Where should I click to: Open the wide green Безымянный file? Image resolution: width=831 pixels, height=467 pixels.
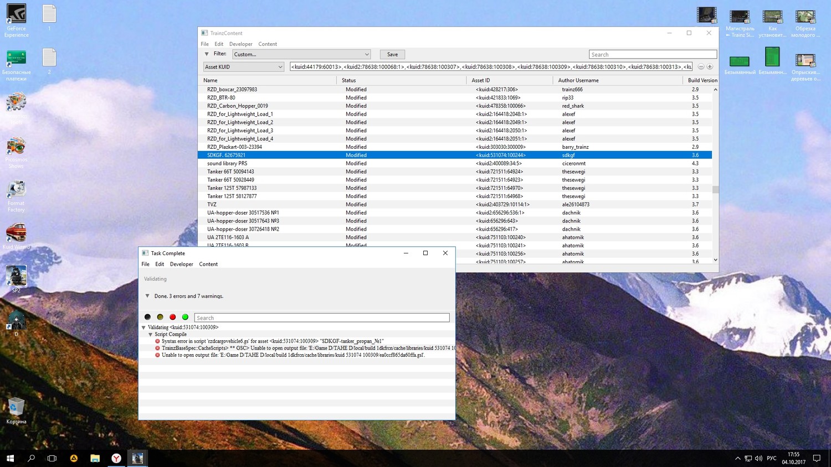click(x=740, y=65)
